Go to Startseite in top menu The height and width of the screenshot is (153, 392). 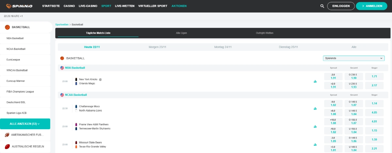pyautogui.click(x=52, y=6)
